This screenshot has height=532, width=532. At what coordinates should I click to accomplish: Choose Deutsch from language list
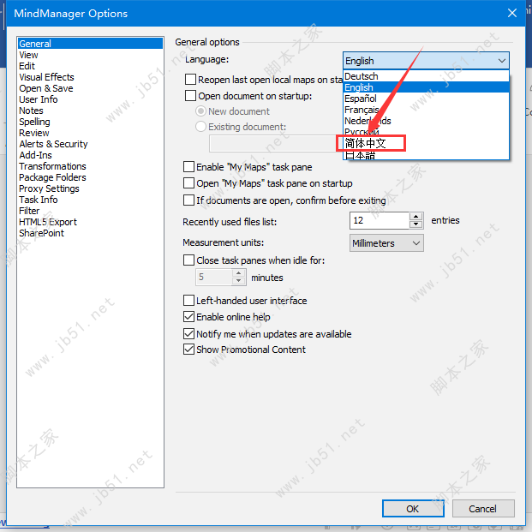(426, 76)
